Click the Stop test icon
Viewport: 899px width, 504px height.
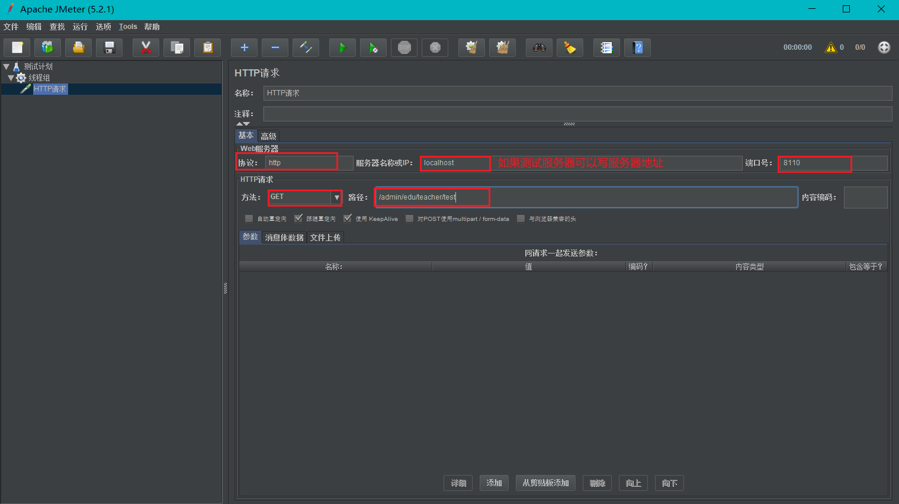[404, 47]
